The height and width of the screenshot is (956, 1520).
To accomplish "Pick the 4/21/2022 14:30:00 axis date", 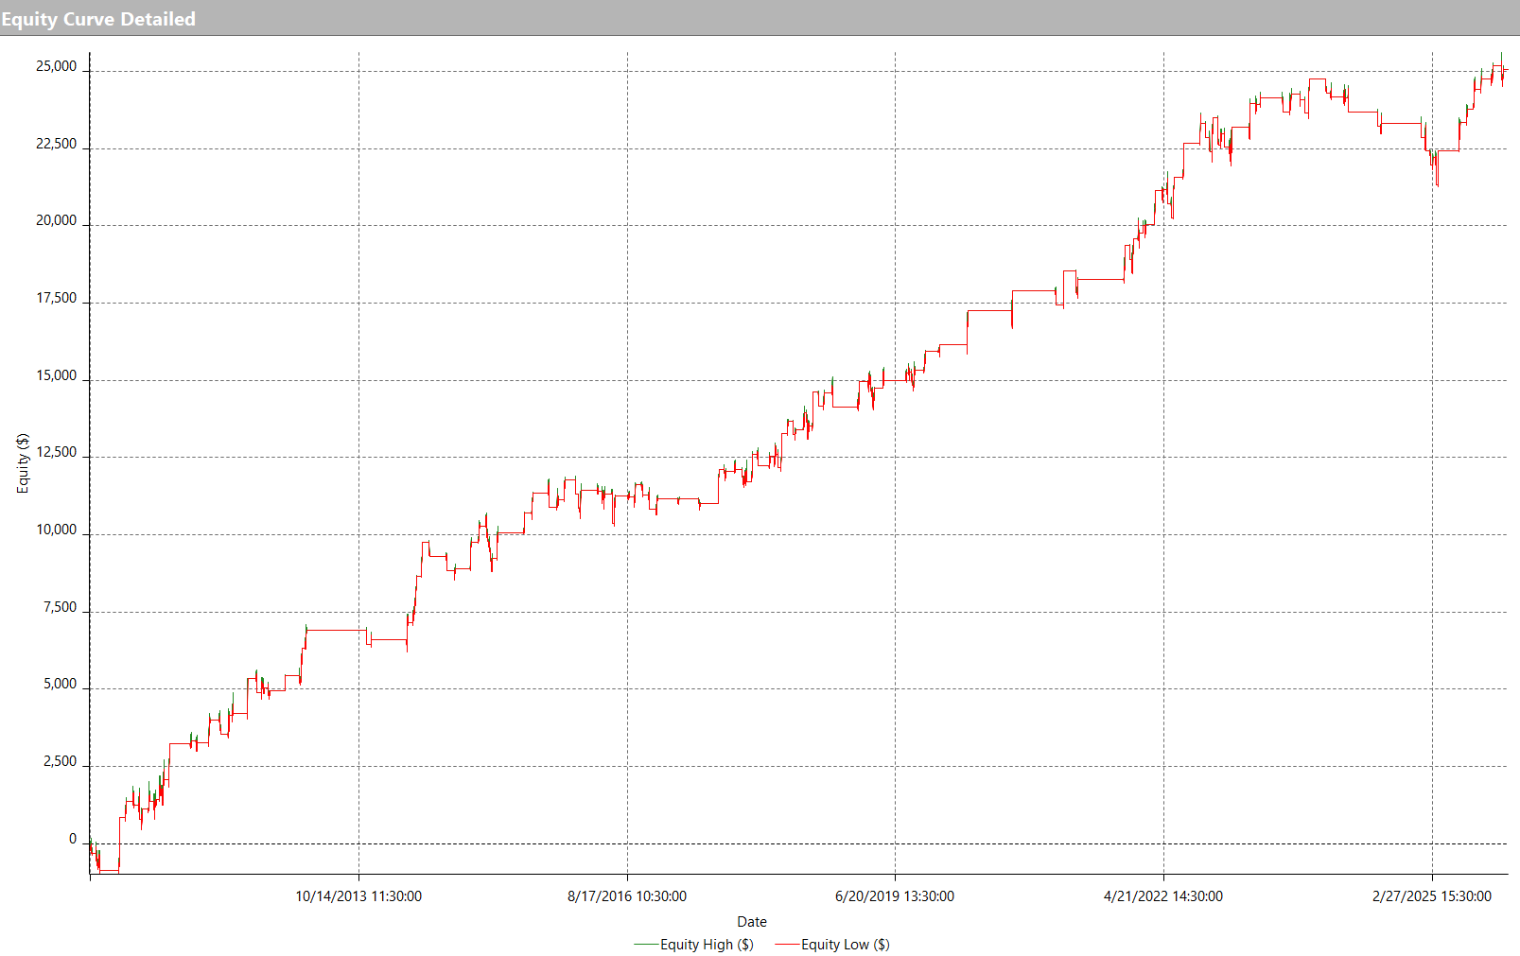I will pos(1163,895).
